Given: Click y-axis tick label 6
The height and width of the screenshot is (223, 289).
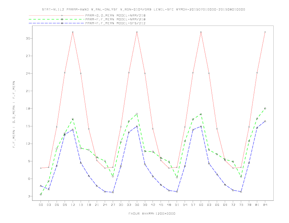Looking at the screenshot, I should 29,179.
